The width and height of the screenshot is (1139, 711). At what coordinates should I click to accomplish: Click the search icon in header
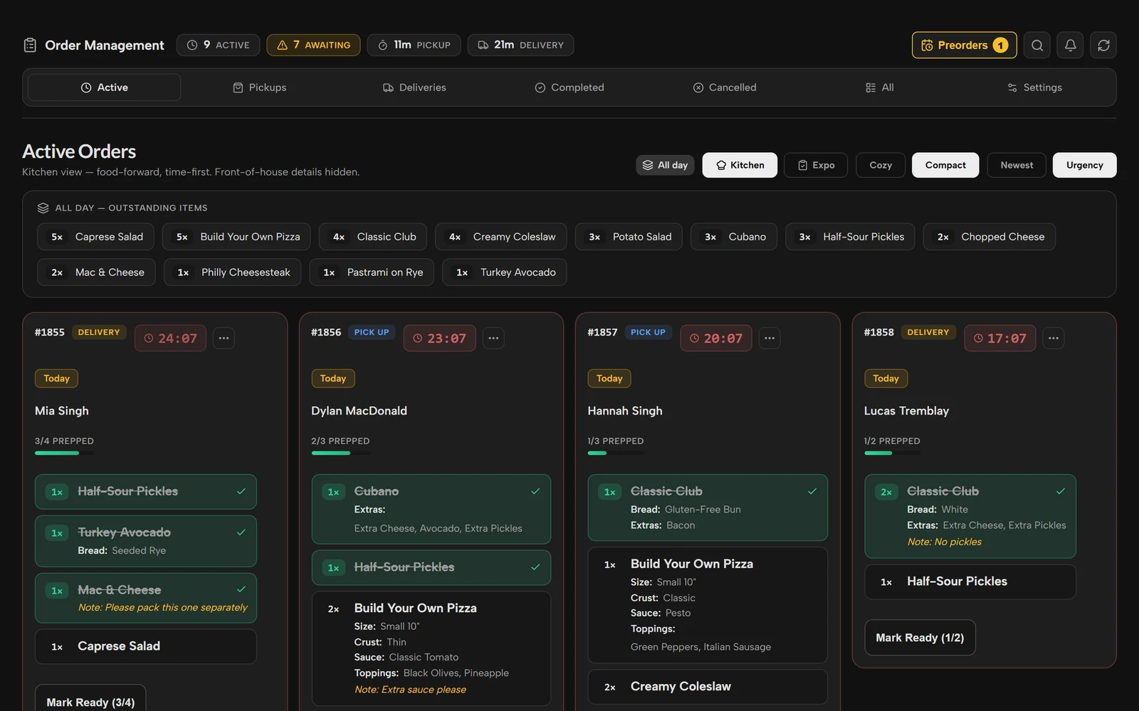(1037, 46)
